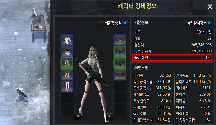216x125 pixels.
Task: Rotate character right with arrow button
Action: [110, 116]
